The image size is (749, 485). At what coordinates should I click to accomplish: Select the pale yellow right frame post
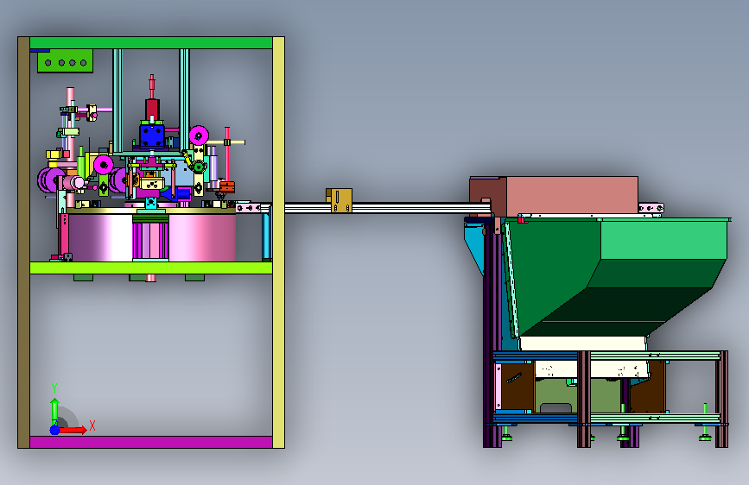point(278,243)
